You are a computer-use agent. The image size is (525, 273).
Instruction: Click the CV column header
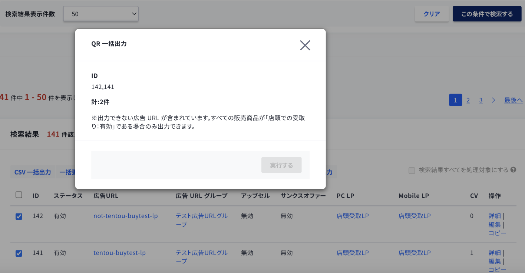[x=474, y=196]
